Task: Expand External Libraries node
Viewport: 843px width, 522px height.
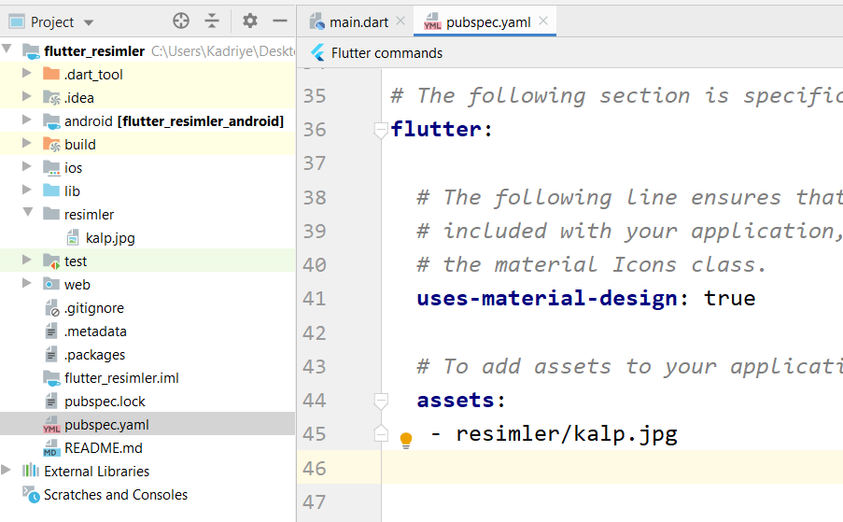Action: click(x=8, y=472)
